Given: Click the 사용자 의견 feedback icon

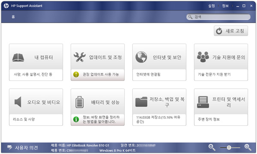Looking at the screenshot, I should pyautogui.click(x=10, y=148).
